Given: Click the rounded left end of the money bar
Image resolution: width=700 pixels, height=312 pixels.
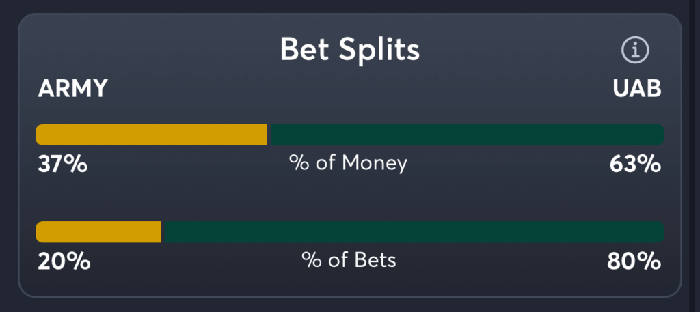Looking at the screenshot, I should click(40, 134).
